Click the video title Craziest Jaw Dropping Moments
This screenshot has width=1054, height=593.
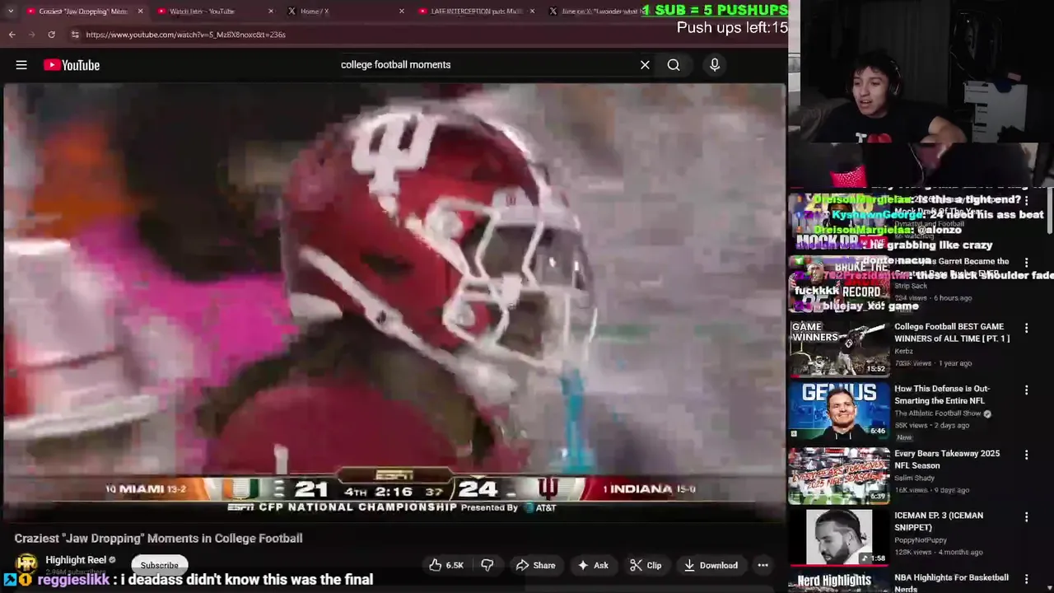point(158,539)
